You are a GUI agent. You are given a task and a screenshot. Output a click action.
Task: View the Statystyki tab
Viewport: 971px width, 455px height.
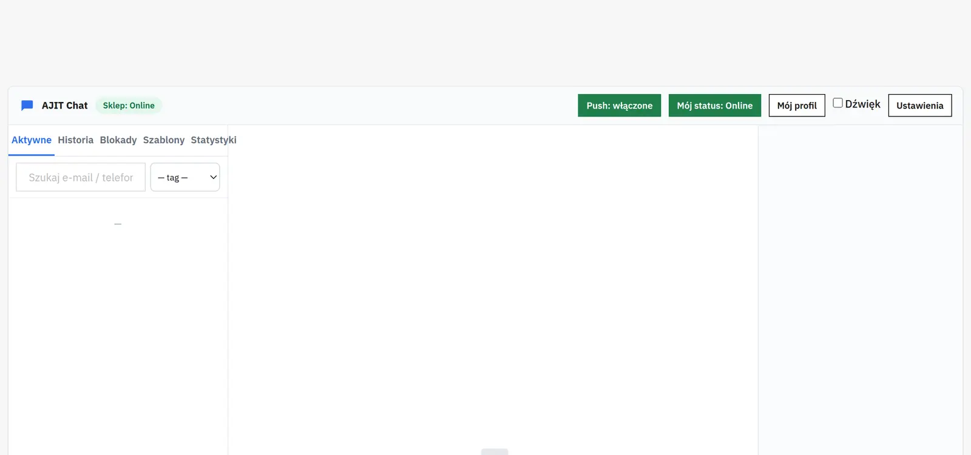214,140
